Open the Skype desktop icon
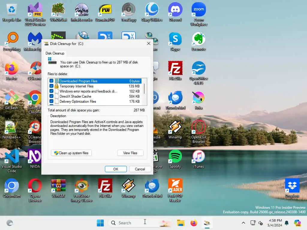The image size is (307, 230). [175, 41]
